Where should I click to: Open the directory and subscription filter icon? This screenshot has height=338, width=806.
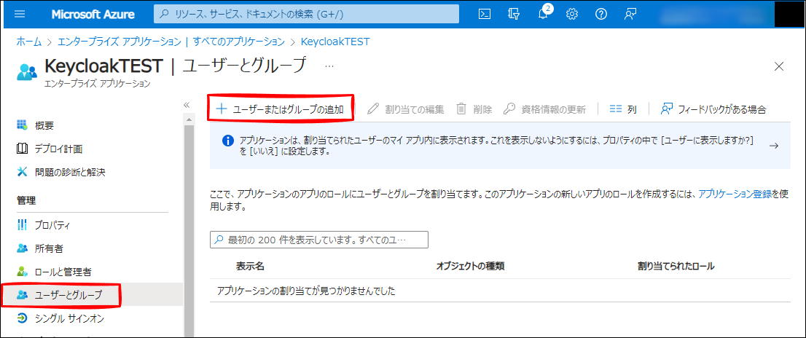coord(514,15)
